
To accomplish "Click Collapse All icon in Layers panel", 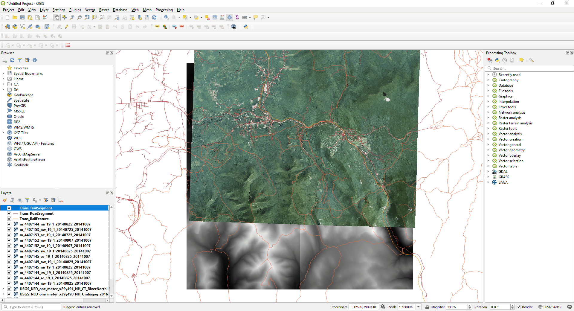I will coord(53,200).
